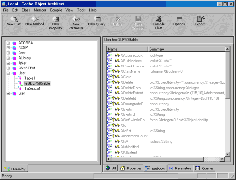Expand the %csr package node

[8, 53]
